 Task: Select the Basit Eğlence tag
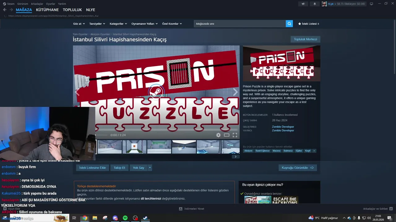262,151
